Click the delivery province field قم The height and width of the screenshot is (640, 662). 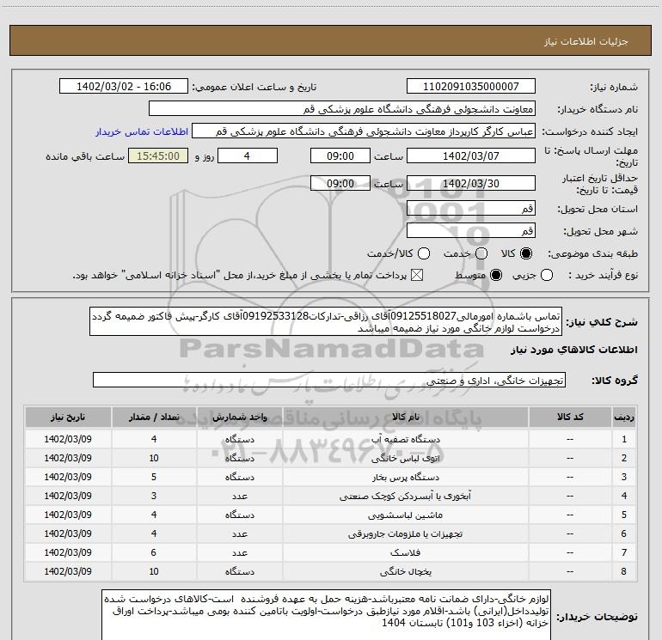point(471,209)
